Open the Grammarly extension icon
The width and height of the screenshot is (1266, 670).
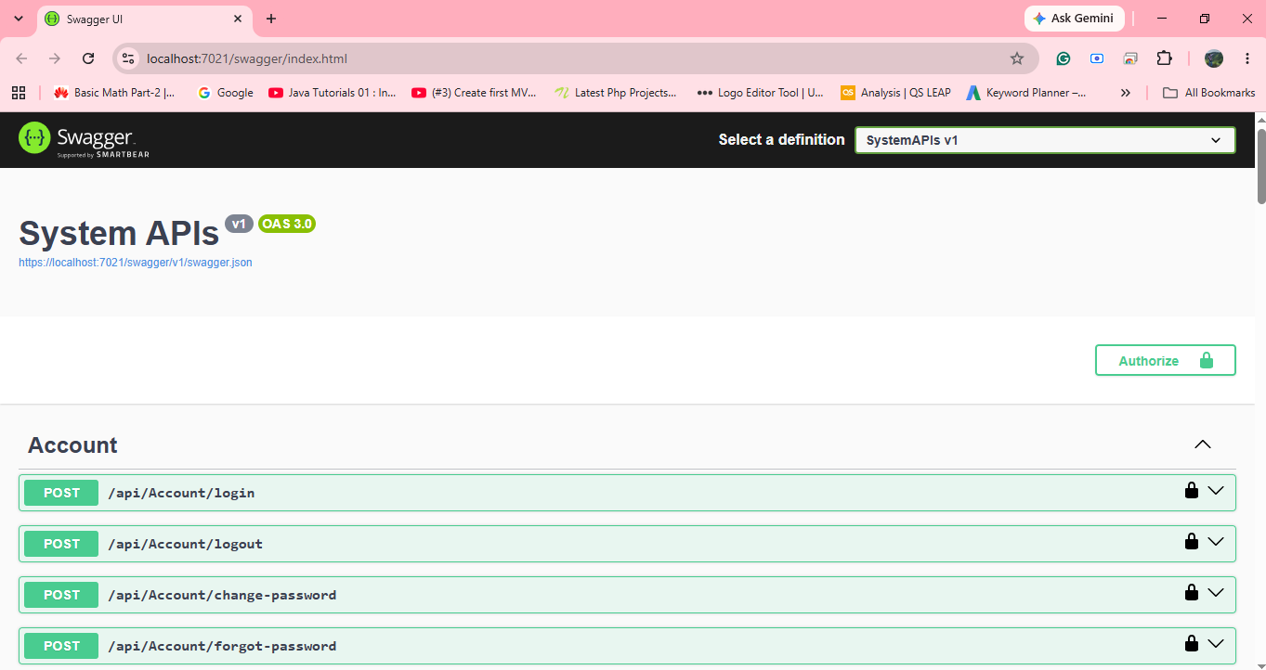(x=1064, y=58)
